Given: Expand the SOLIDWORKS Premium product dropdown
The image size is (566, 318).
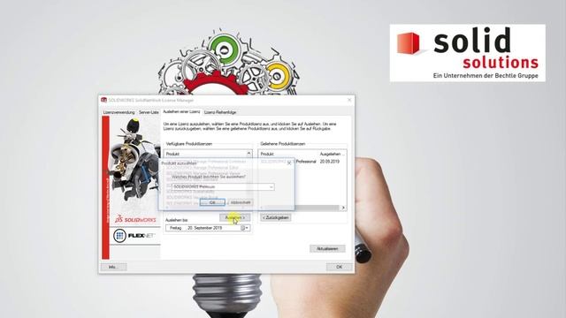Looking at the screenshot, I should [272, 186].
